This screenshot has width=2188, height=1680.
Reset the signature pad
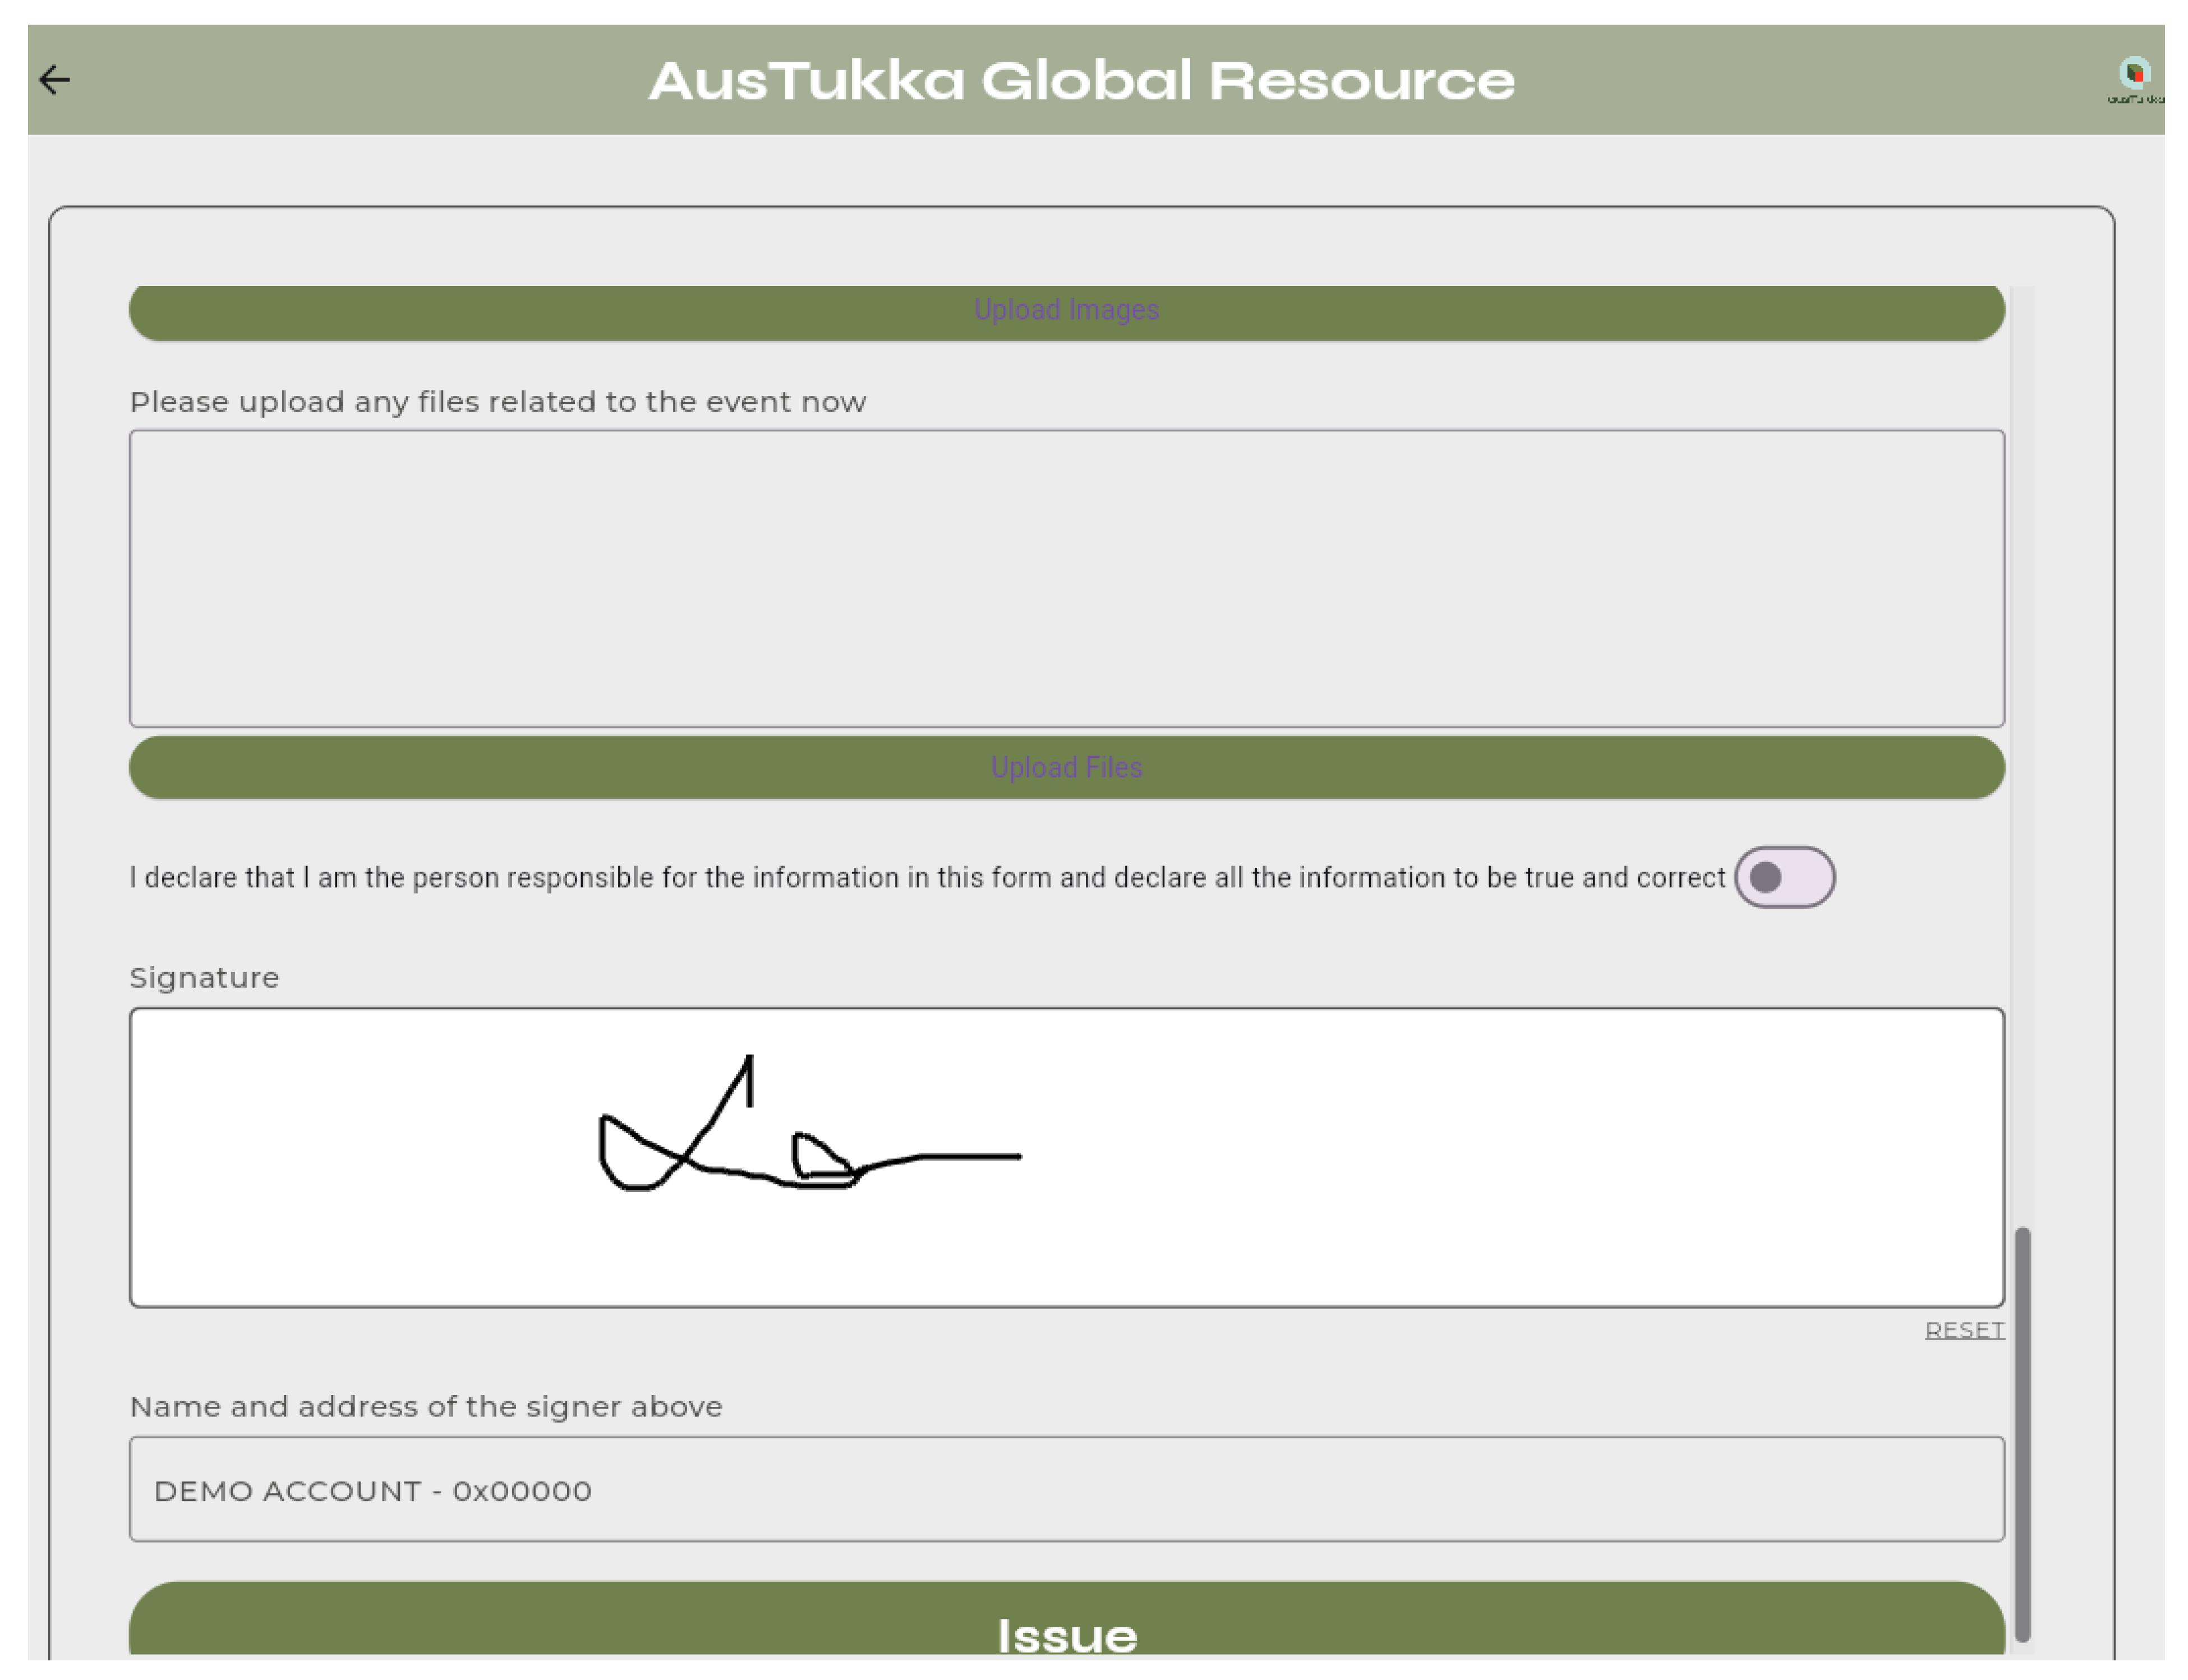1964,1330
